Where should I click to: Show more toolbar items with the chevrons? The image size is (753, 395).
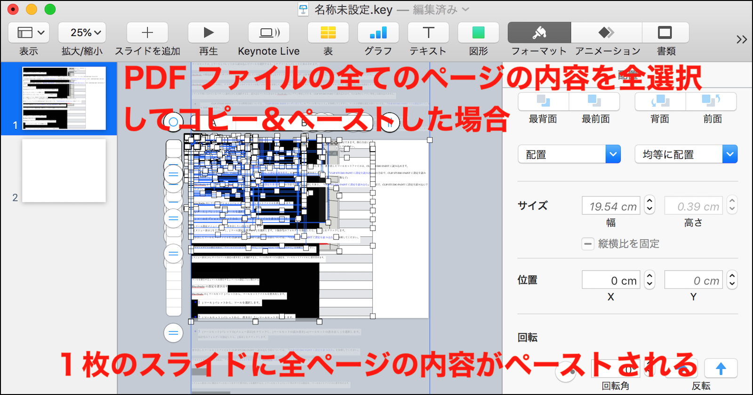coord(742,40)
